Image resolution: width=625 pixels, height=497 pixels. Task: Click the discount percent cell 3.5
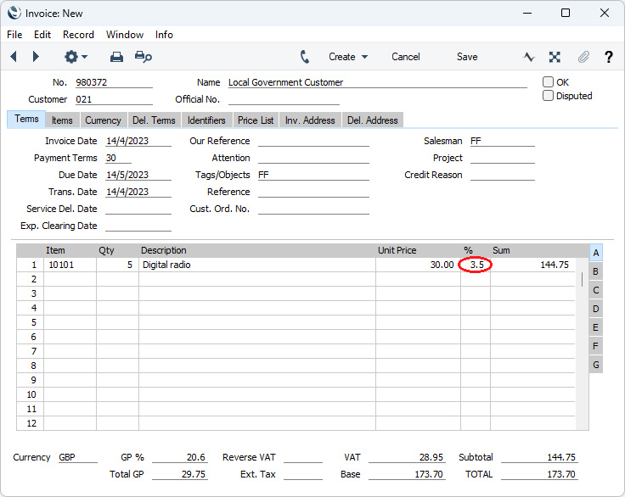[476, 265]
